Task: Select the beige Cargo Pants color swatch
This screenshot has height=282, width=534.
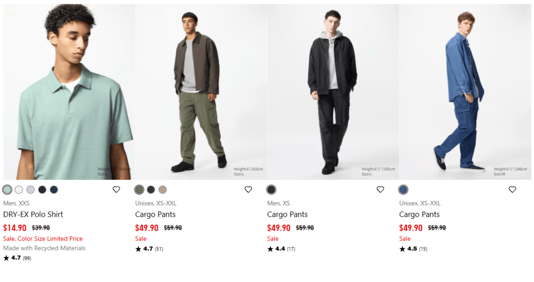Action: pyautogui.click(x=163, y=190)
